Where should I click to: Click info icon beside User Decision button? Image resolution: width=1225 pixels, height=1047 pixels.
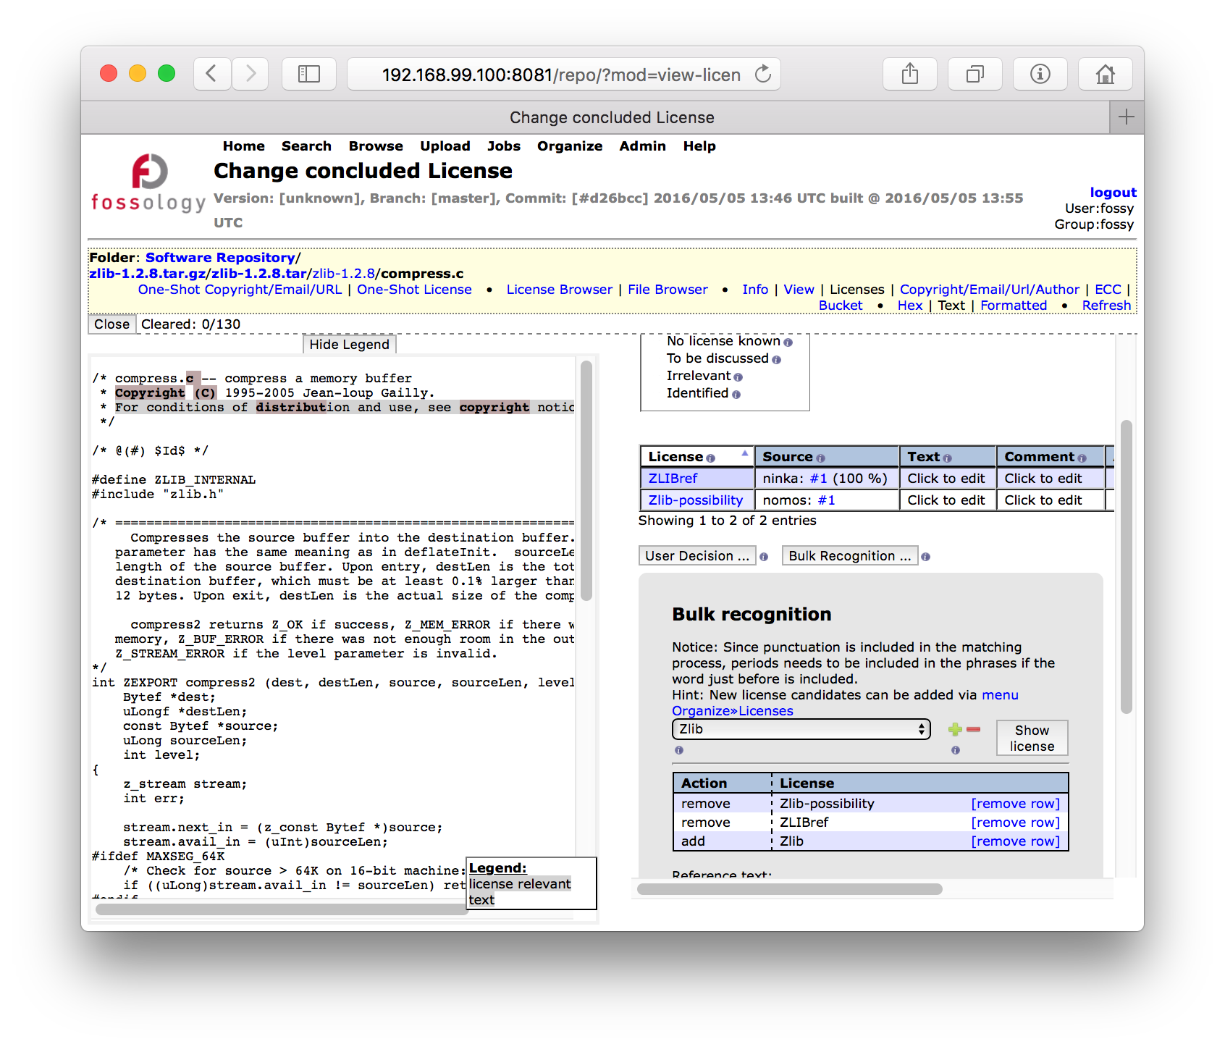[763, 557]
